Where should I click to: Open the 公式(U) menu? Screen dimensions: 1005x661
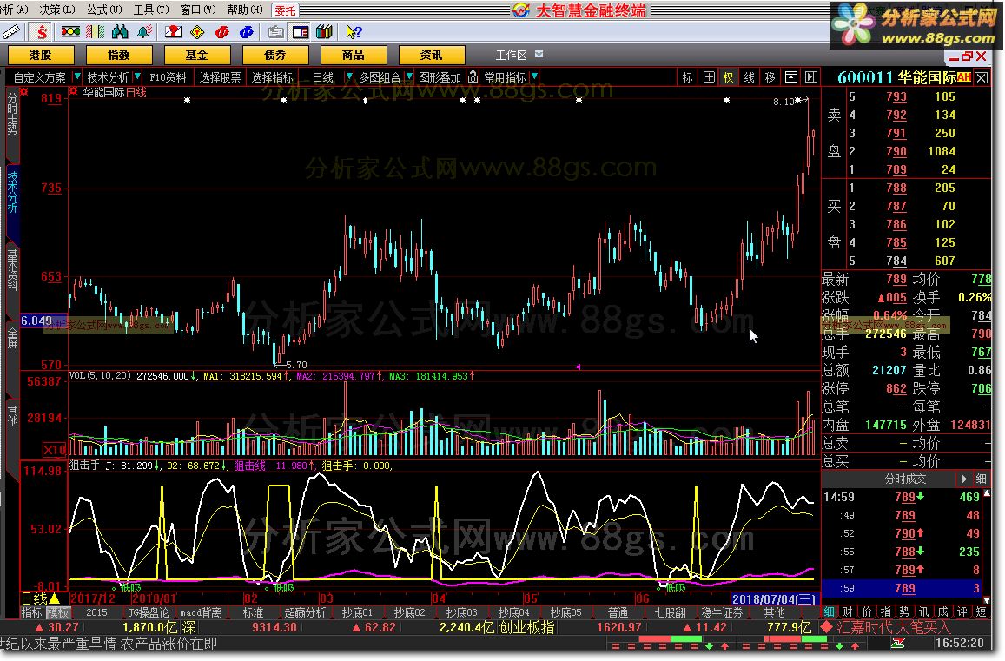pyautogui.click(x=104, y=10)
